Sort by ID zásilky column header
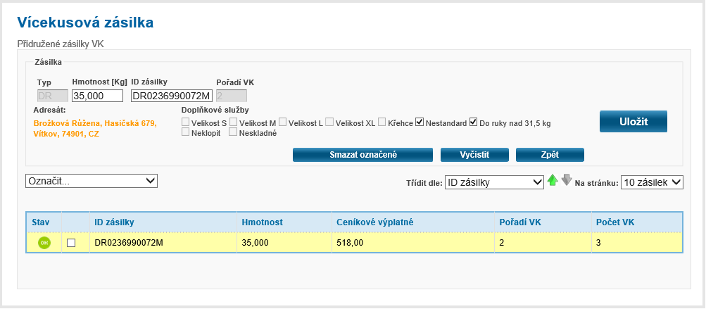The width and height of the screenshot is (706, 309). [114, 222]
